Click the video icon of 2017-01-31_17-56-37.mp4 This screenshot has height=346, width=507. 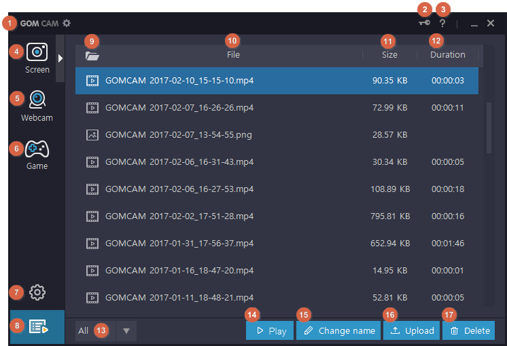92,244
